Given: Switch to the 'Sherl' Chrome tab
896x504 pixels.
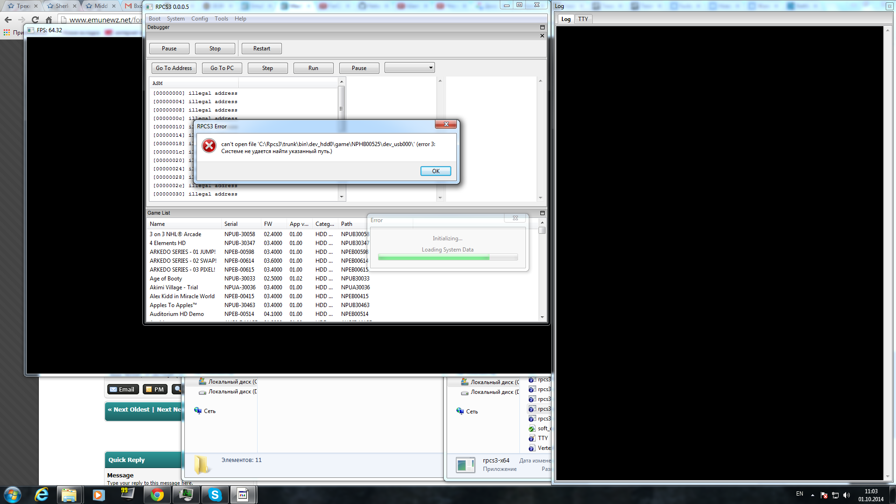Looking at the screenshot, I should [x=62, y=6].
